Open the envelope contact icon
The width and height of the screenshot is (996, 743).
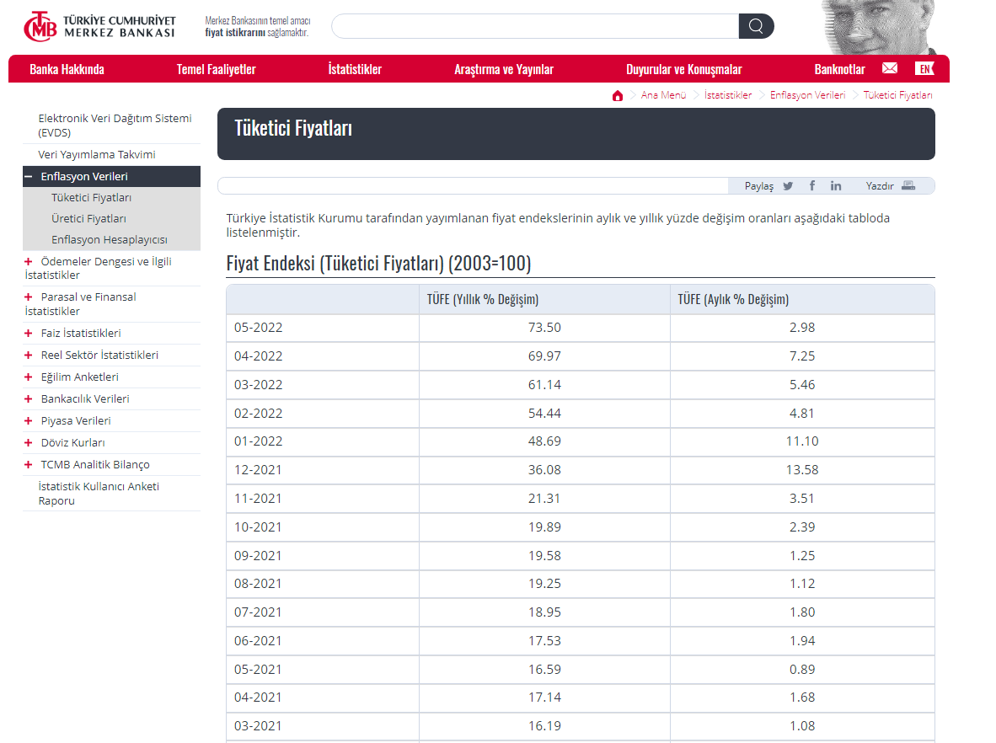[890, 68]
